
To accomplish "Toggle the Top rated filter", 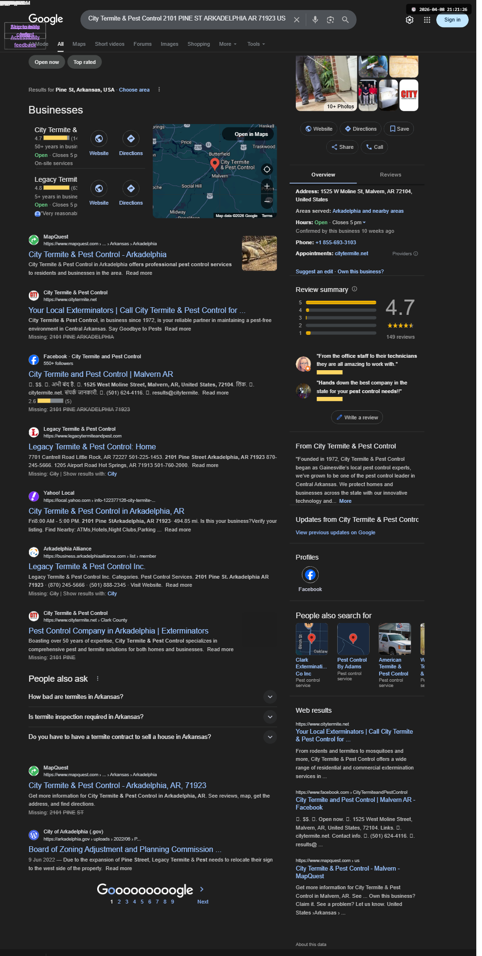I will pos(85,62).
